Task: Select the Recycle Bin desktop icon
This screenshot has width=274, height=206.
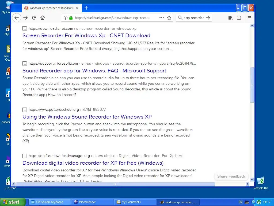Action: (x=261, y=183)
